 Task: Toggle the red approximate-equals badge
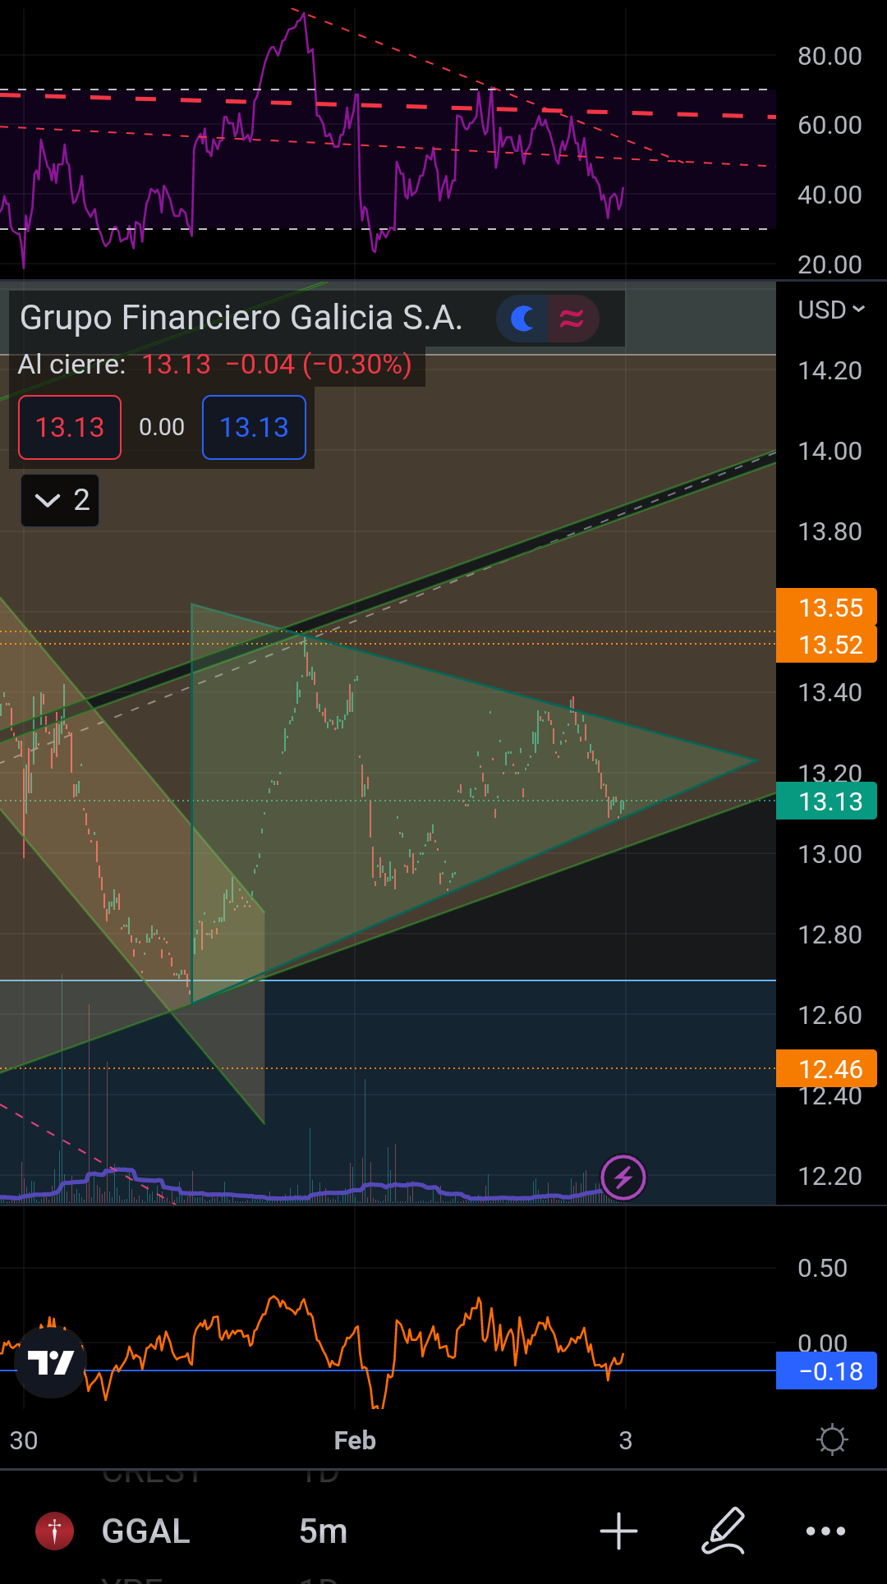[x=572, y=319]
